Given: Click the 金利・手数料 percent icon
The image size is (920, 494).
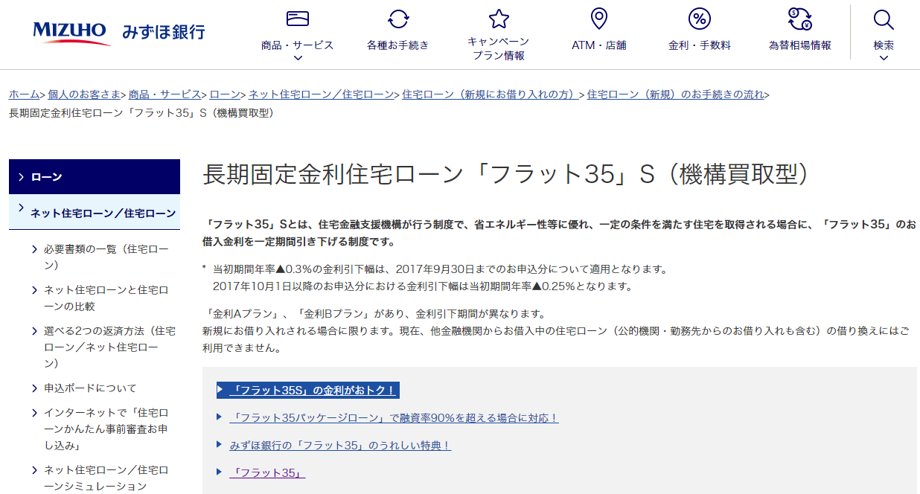Looking at the screenshot, I should click(x=699, y=19).
